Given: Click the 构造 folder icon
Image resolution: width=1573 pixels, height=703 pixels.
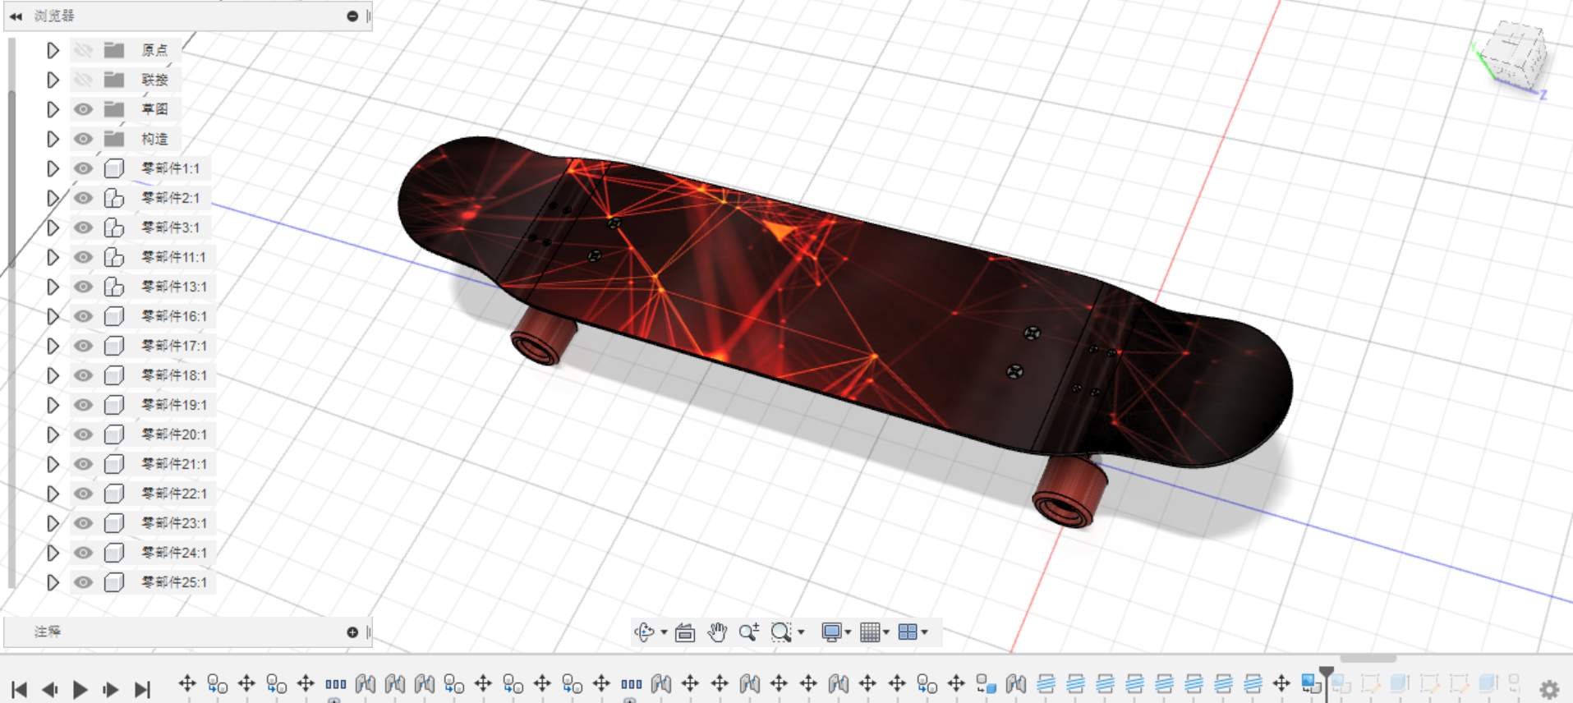Looking at the screenshot, I should (x=114, y=139).
